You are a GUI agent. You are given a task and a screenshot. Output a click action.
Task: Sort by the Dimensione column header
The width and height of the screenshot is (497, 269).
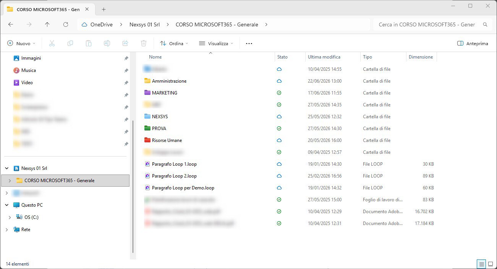click(x=421, y=57)
